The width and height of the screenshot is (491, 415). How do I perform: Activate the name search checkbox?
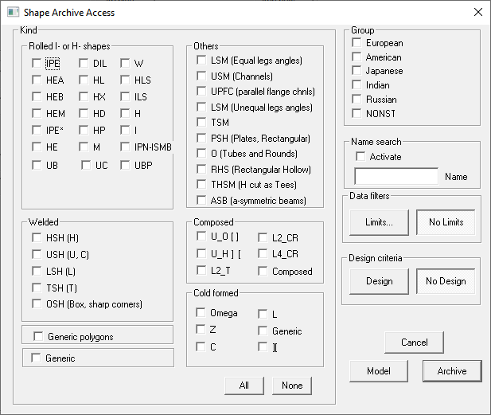(x=360, y=156)
